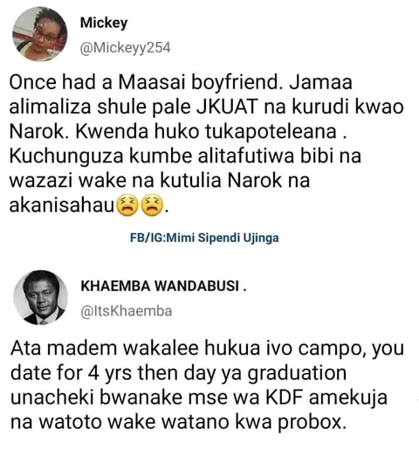Click the second weary face emoji
Screen dimensions: 419x450
pyautogui.click(x=152, y=206)
